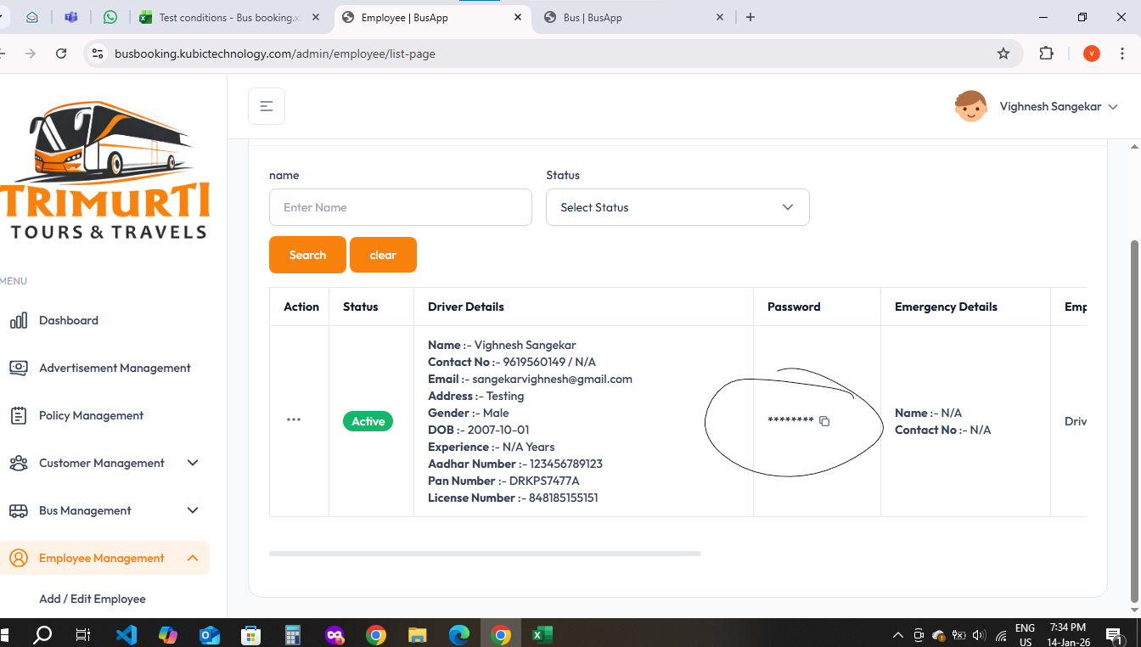This screenshot has width=1141, height=647.
Task: Open Task View in the taskbar
Action: (x=82, y=634)
